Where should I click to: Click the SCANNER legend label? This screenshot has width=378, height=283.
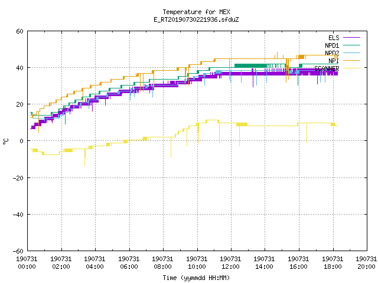point(327,68)
